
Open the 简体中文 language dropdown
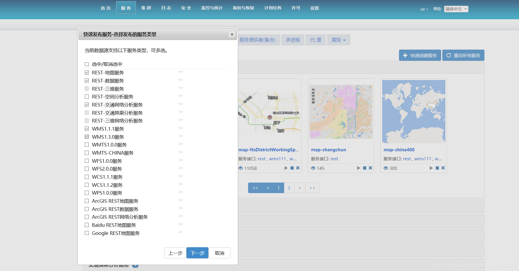click(456, 9)
